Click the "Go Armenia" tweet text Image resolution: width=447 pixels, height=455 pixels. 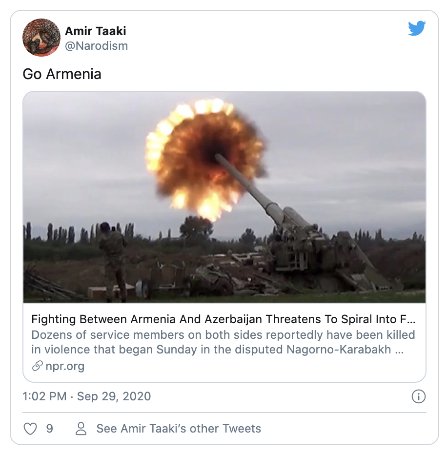click(62, 74)
